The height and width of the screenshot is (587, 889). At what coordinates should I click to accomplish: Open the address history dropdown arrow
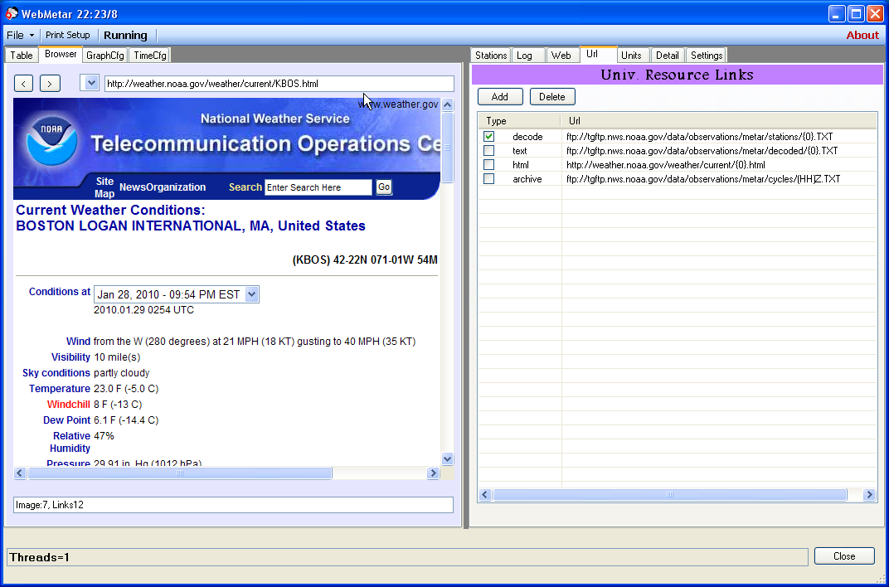[x=90, y=83]
